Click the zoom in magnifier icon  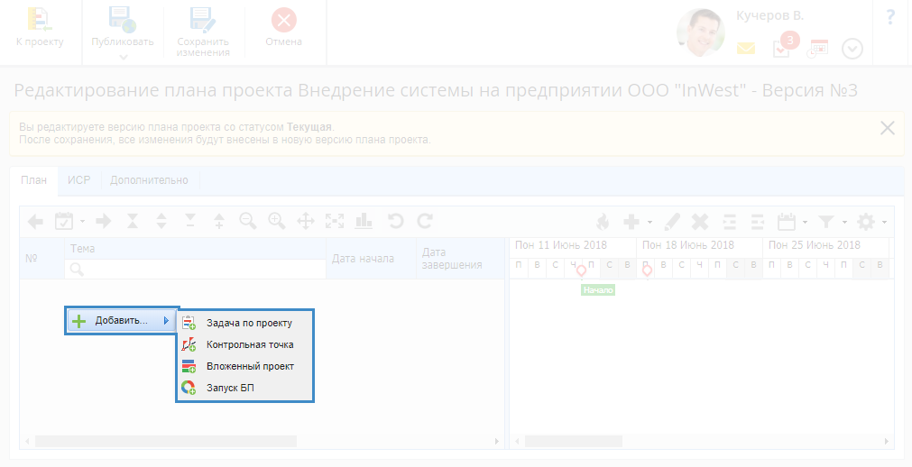[x=276, y=220]
